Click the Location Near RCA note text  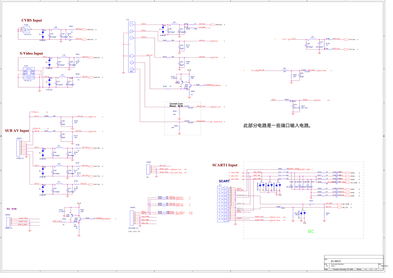click(176, 105)
